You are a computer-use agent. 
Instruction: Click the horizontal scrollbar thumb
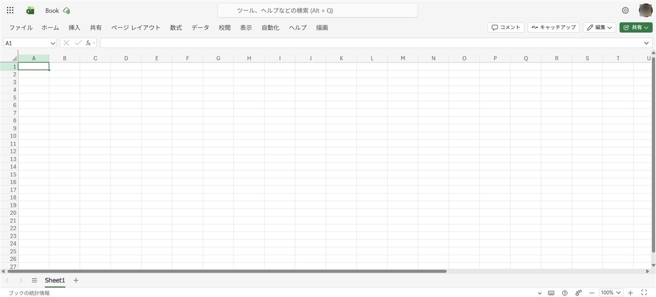pyautogui.click(x=226, y=271)
